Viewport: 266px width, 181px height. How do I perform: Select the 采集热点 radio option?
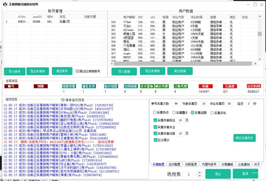pyautogui.click(x=155, y=112)
